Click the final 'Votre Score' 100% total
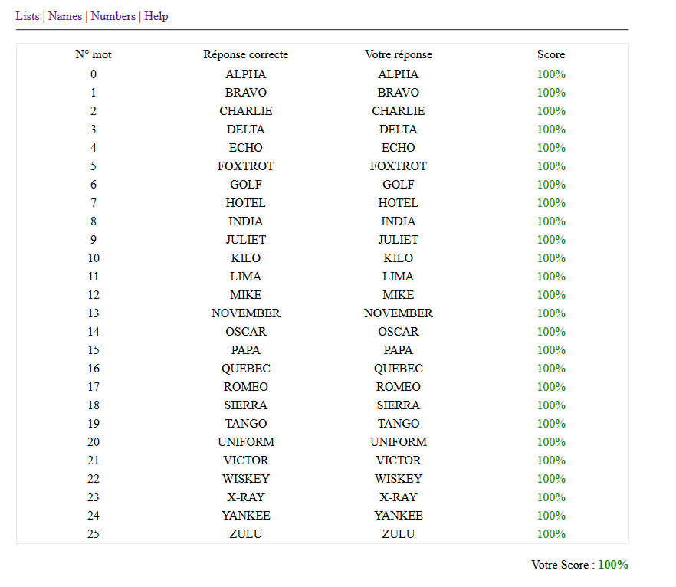 (613, 565)
